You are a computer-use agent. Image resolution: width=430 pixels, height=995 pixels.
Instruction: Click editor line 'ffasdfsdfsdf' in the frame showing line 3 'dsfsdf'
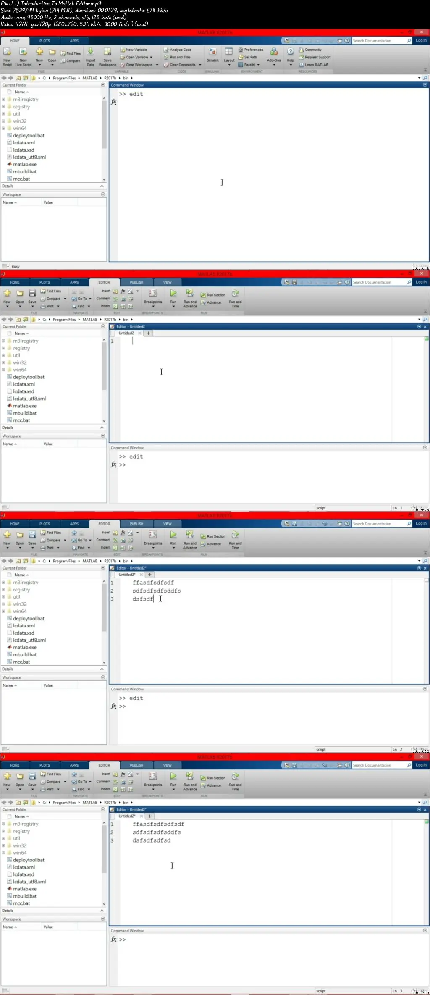(153, 583)
